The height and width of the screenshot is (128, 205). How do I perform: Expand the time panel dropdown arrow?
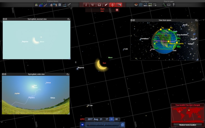82,125
